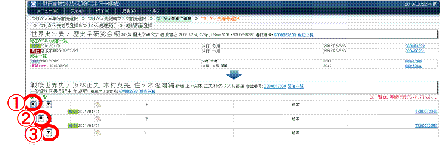Open holding link 000458251
440x154 pixels.
415,51
